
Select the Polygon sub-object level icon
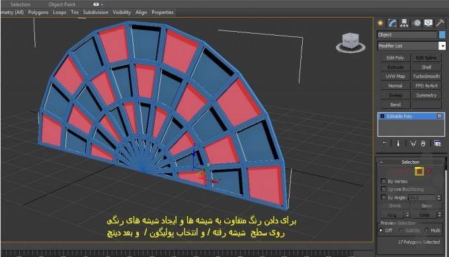point(419,171)
